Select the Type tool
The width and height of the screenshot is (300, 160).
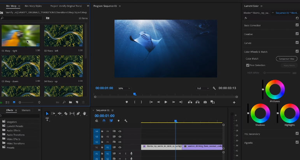(x=47, y=120)
